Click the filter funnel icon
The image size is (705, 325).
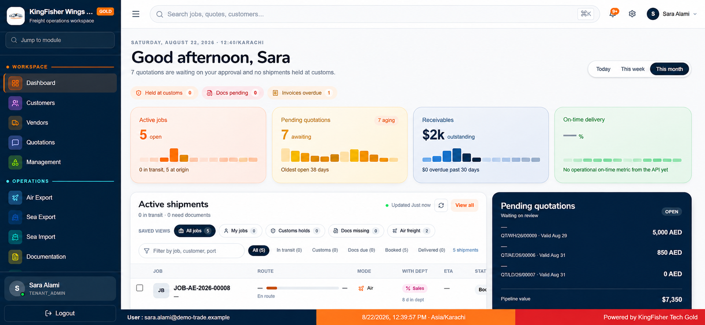(147, 251)
